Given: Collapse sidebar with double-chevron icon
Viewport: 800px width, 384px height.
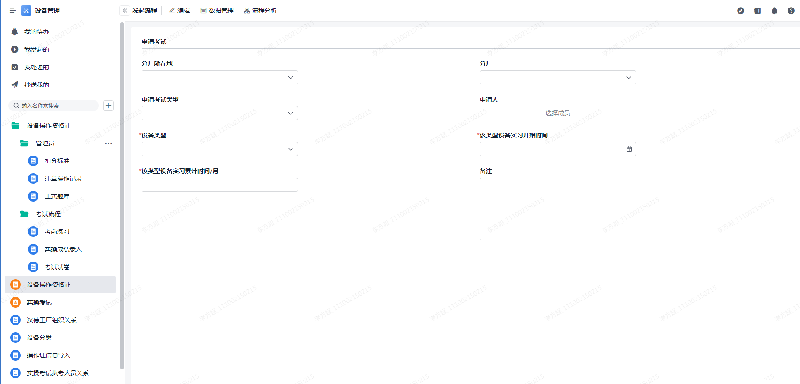Looking at the screenshot, I should 125,11.
